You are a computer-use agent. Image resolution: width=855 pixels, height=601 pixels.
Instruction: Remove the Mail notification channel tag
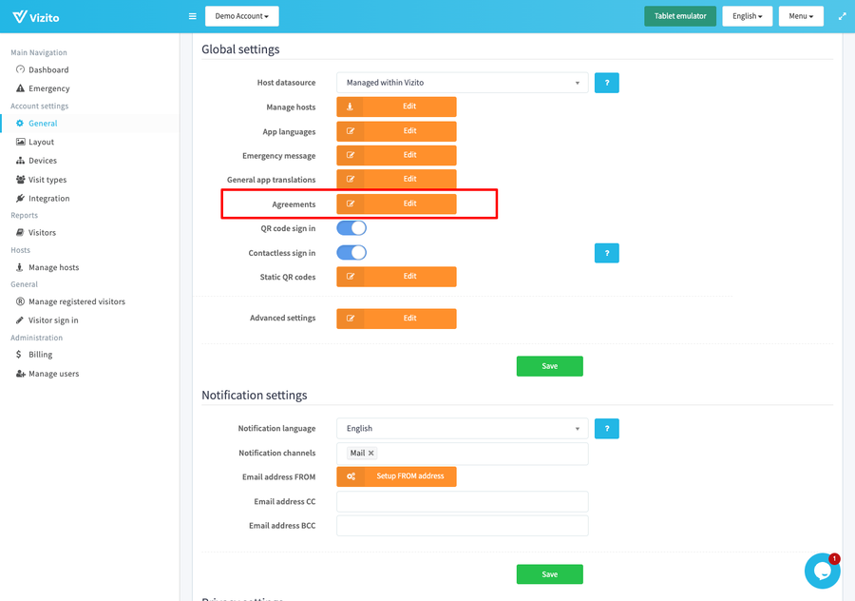[371, 454]
